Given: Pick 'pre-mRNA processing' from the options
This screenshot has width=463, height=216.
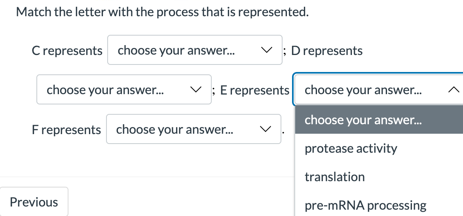Looking at the screenshot, I should 365,205.
